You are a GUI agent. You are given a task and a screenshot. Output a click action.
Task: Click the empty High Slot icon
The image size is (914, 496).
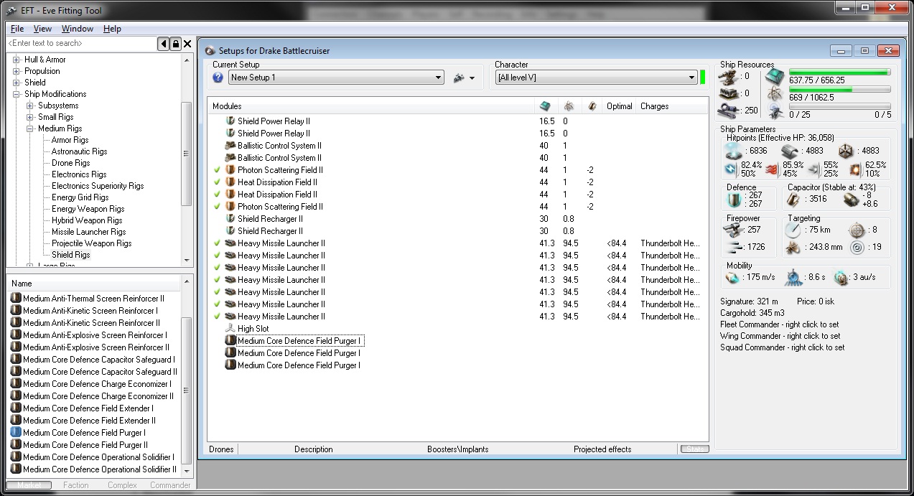click(230, 329)
